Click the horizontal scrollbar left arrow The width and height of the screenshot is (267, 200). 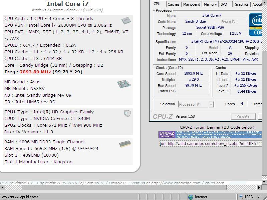click(x=3, y=187)
